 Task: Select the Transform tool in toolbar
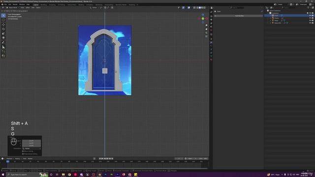point(3,38)
